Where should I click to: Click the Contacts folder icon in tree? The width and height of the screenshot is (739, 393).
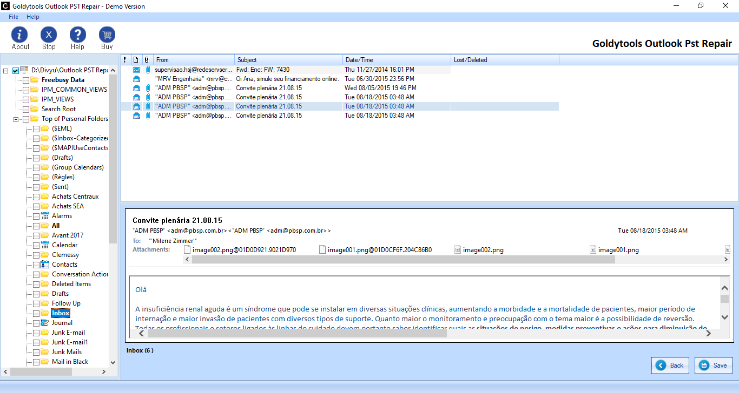[45, 265]
